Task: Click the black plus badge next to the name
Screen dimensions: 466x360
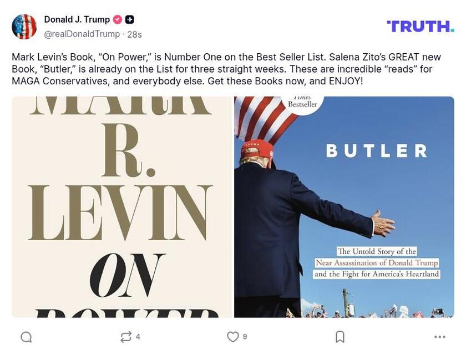Action: 130,19
